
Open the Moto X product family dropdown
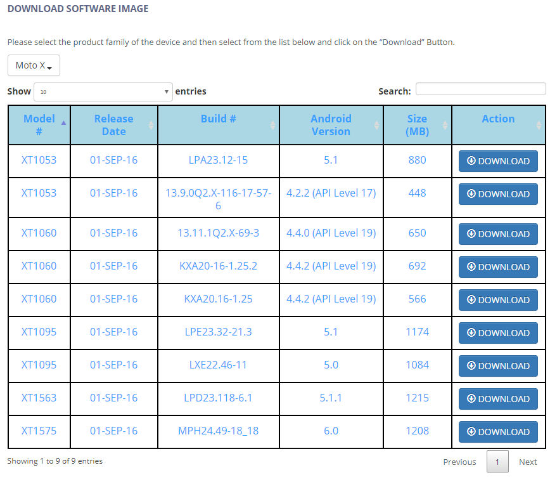(34, 65)
